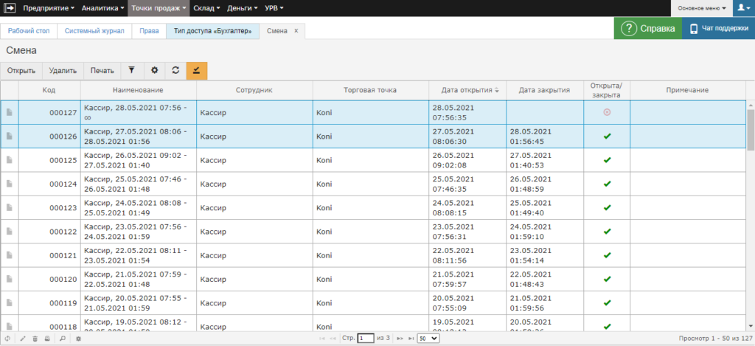755x346 pixels.
Task: Click the Справка help button
Action: point(647,29)
